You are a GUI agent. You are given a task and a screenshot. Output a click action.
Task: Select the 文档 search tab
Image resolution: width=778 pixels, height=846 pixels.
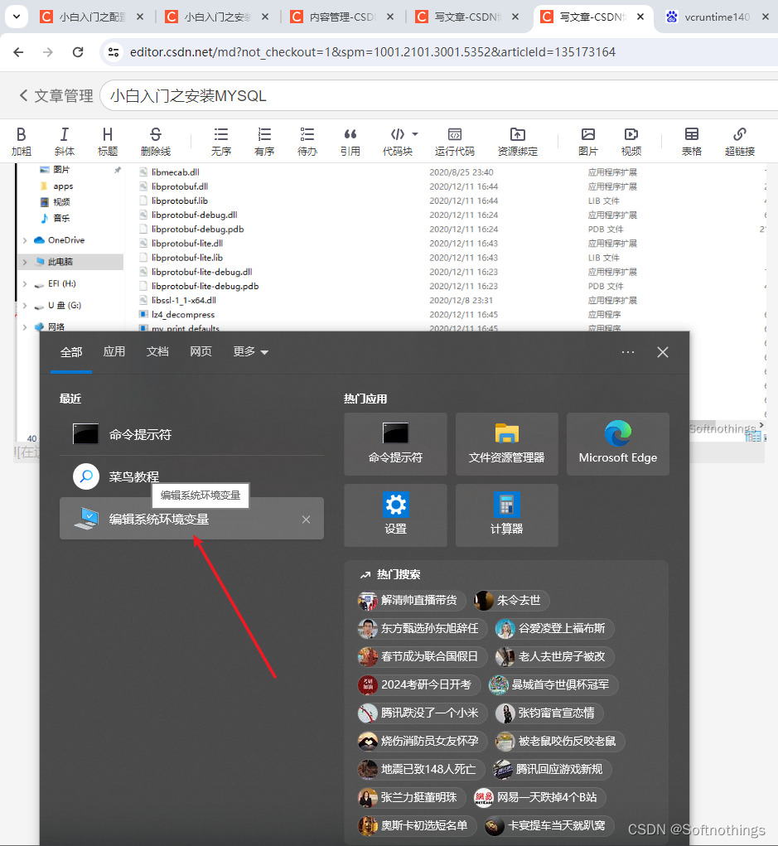pos(157,352)
